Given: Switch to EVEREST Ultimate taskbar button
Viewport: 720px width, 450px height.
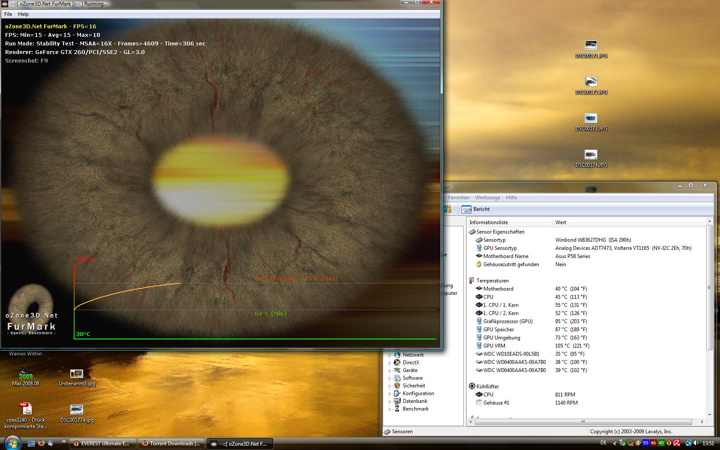Looking at the screenshot, I should pos(102,444).
